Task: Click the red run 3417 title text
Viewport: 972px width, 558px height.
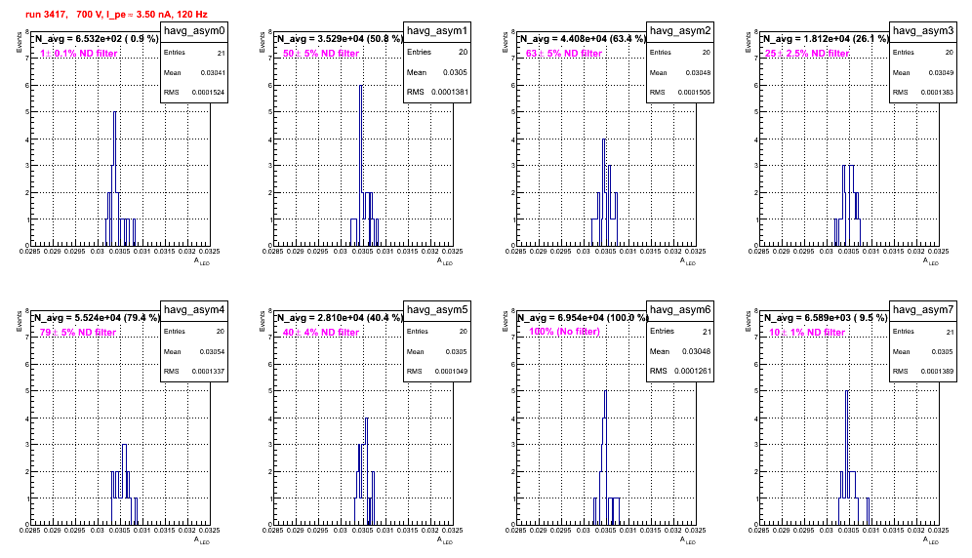Action: point(116,15)
